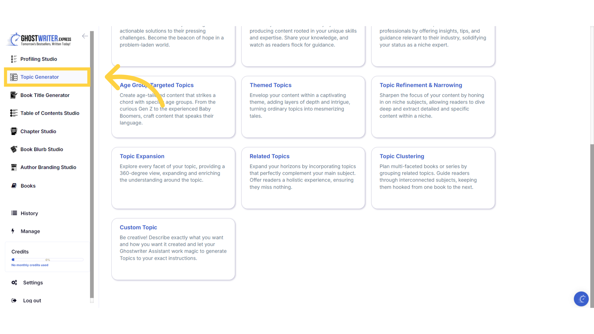Open the Manage menu item
This screenshot has width=594, height=334.
tap(30, 231)
